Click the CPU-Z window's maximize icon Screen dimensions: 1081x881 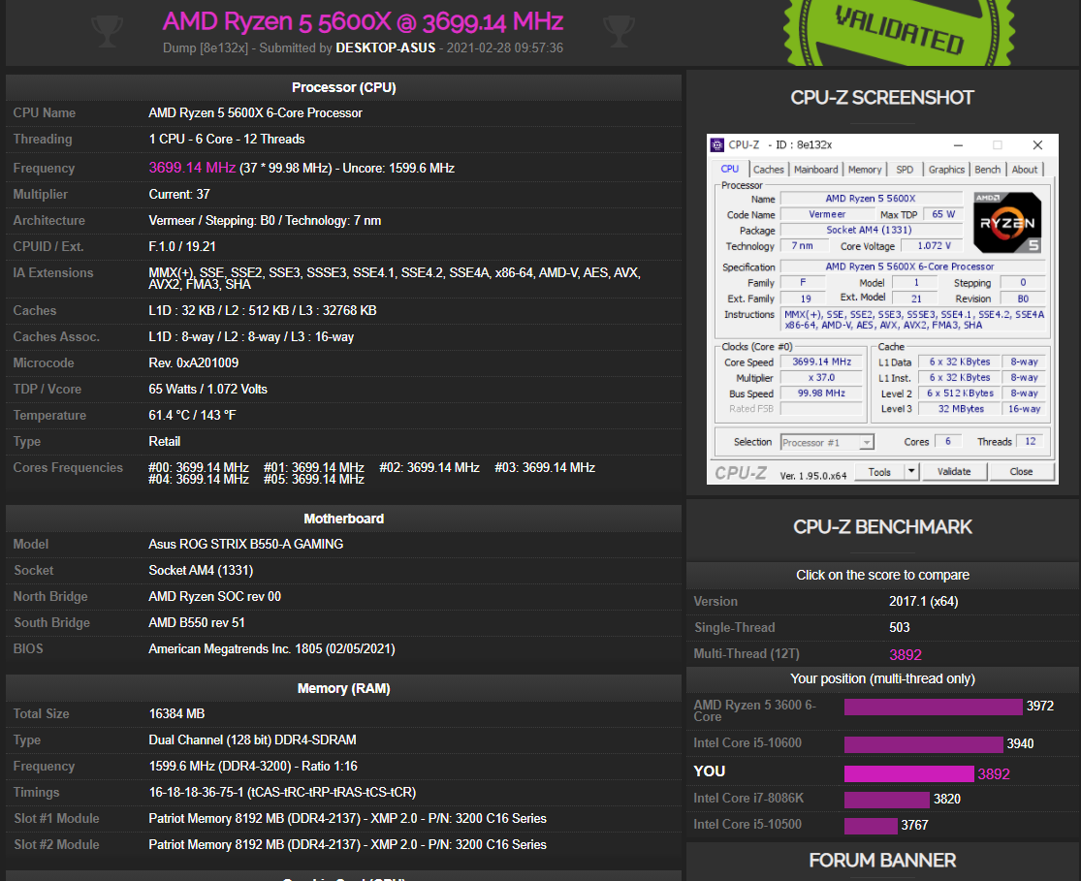tap(997, 145)
